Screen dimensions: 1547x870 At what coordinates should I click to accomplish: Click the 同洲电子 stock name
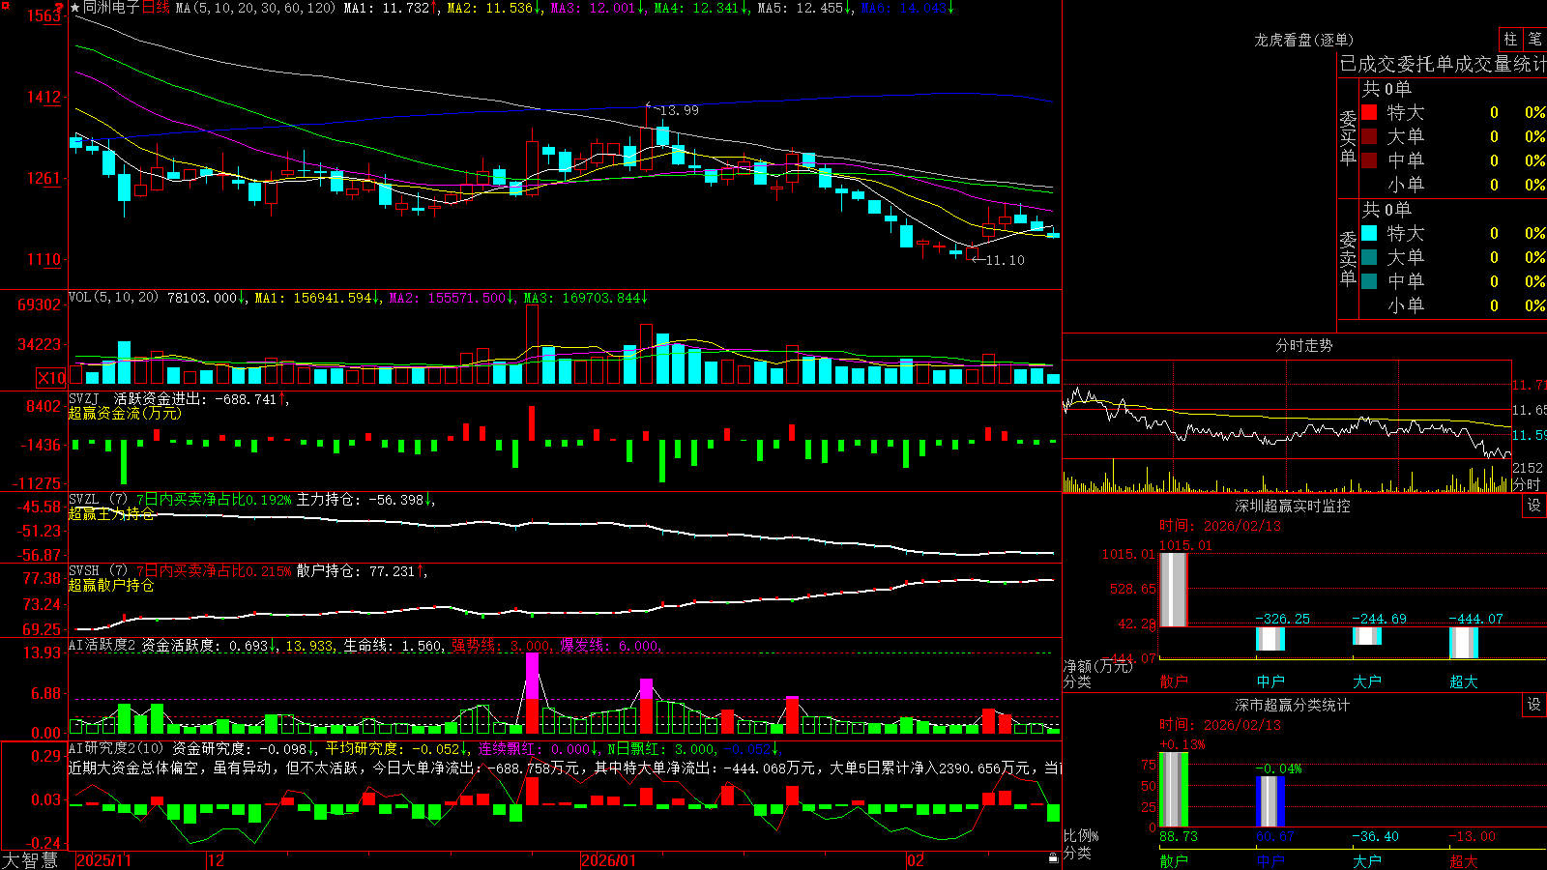click(111, 8)
